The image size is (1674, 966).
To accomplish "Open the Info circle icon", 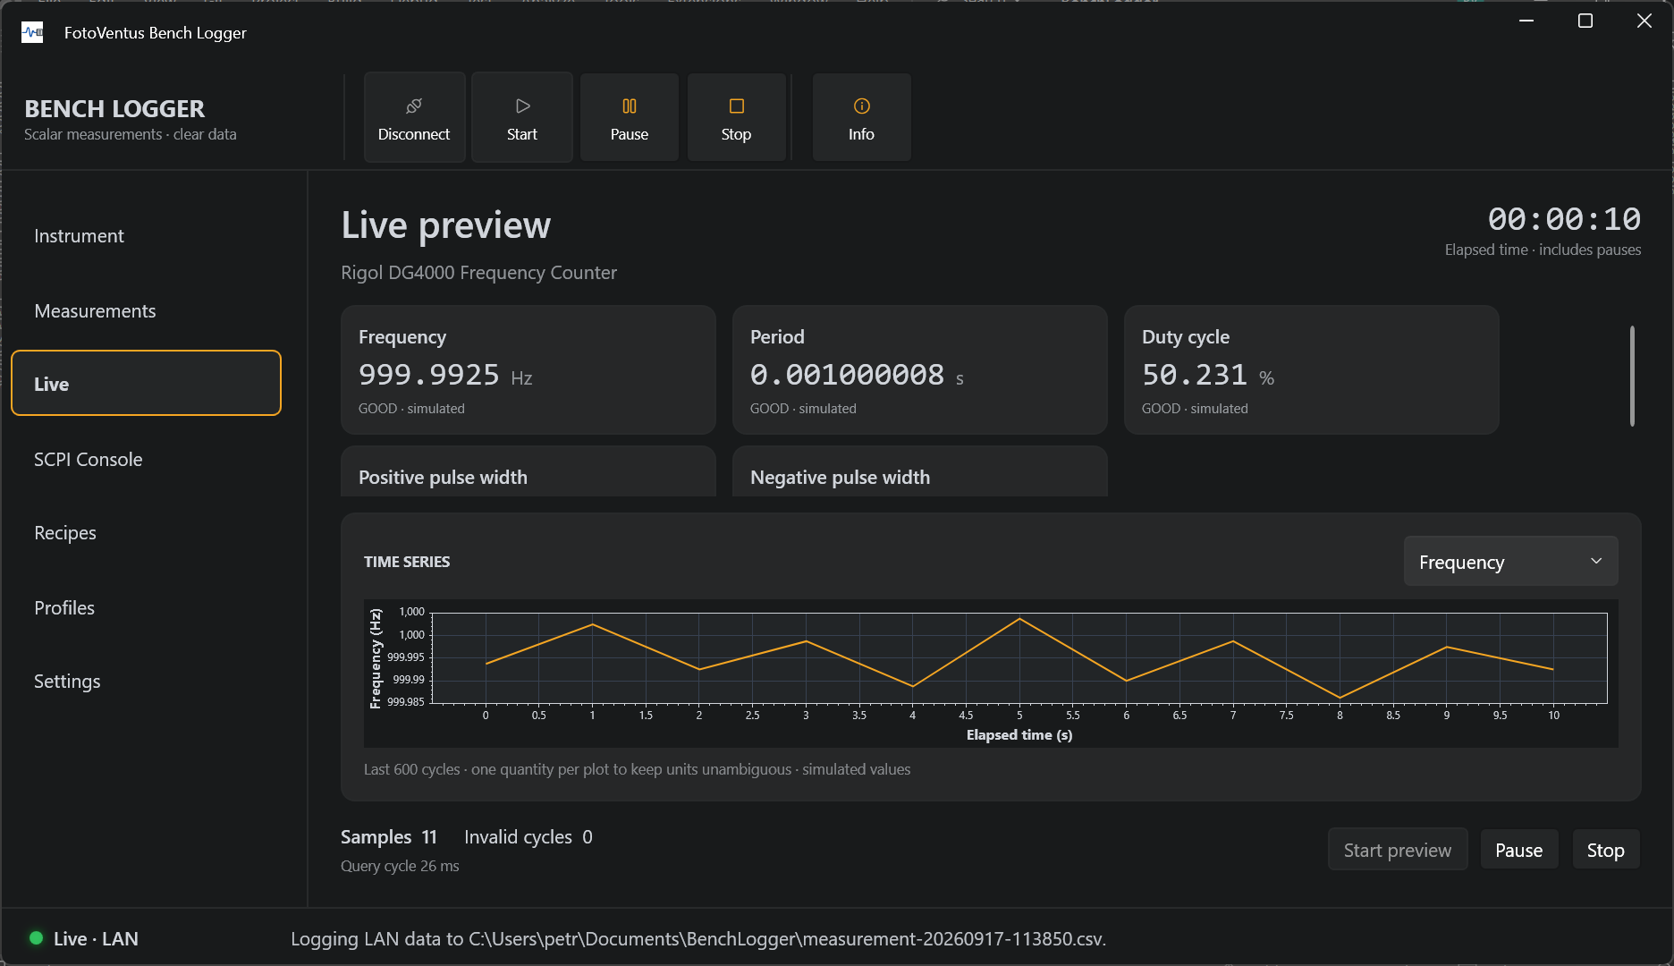I will point(862,106).
